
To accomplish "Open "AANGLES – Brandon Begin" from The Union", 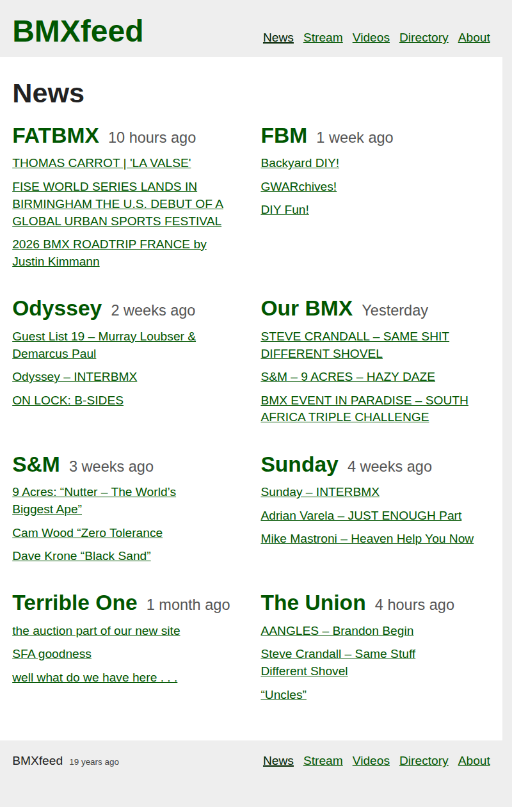I will click(337, 631).
